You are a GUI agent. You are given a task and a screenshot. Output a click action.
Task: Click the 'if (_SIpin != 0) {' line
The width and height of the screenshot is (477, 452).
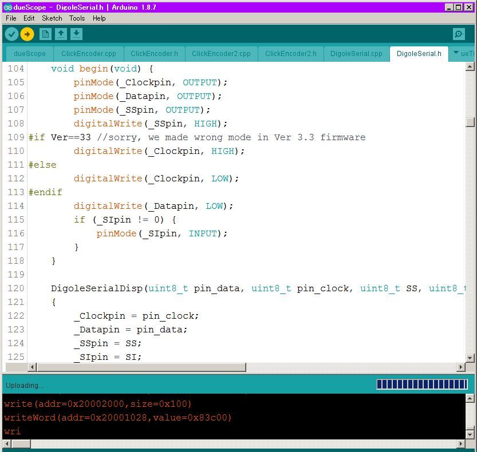[x=125, y=220]
